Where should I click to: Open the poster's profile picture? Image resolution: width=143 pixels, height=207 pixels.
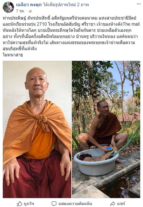8,7
